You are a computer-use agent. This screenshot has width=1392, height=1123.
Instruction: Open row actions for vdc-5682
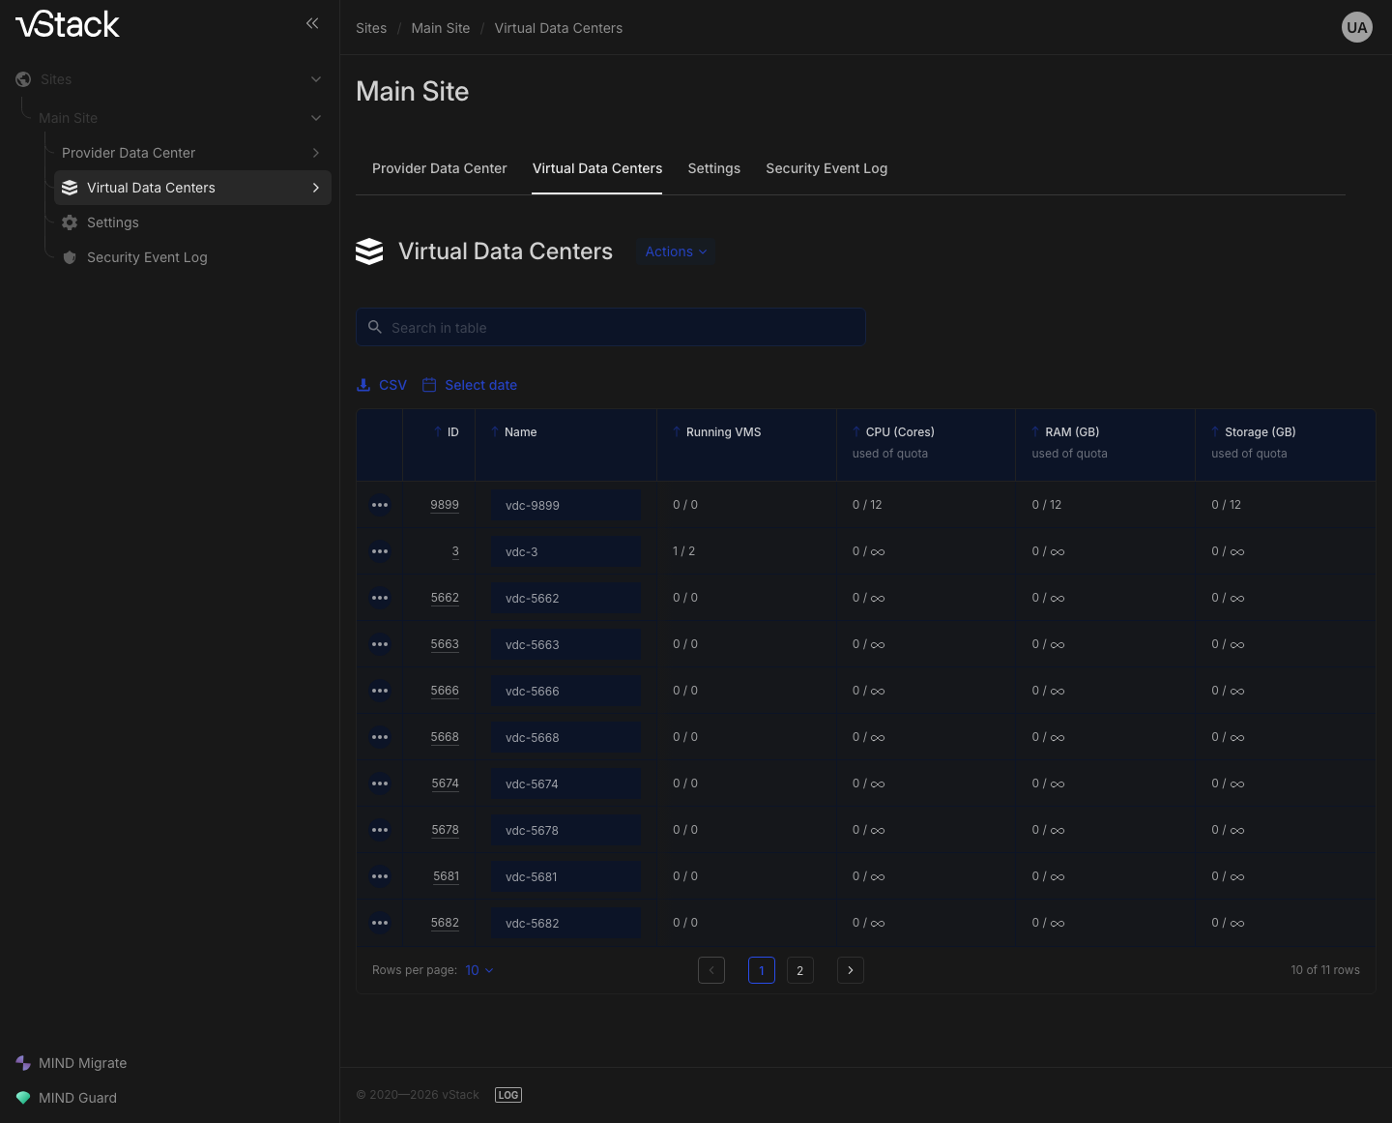coord(380,923)
